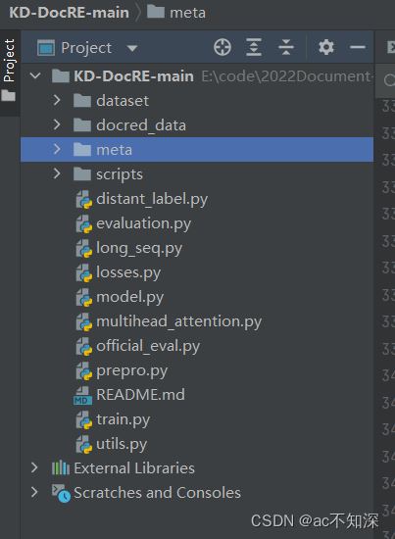Image resolution: width=395 pixels, height=539 pixels.
Task: Collapse the KD-DocRE-main root node
Action: point(35,75)
